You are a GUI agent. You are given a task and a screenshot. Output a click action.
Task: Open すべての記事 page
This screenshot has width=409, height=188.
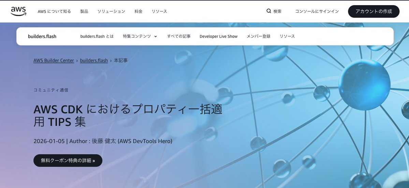click(x=179, y=36)
